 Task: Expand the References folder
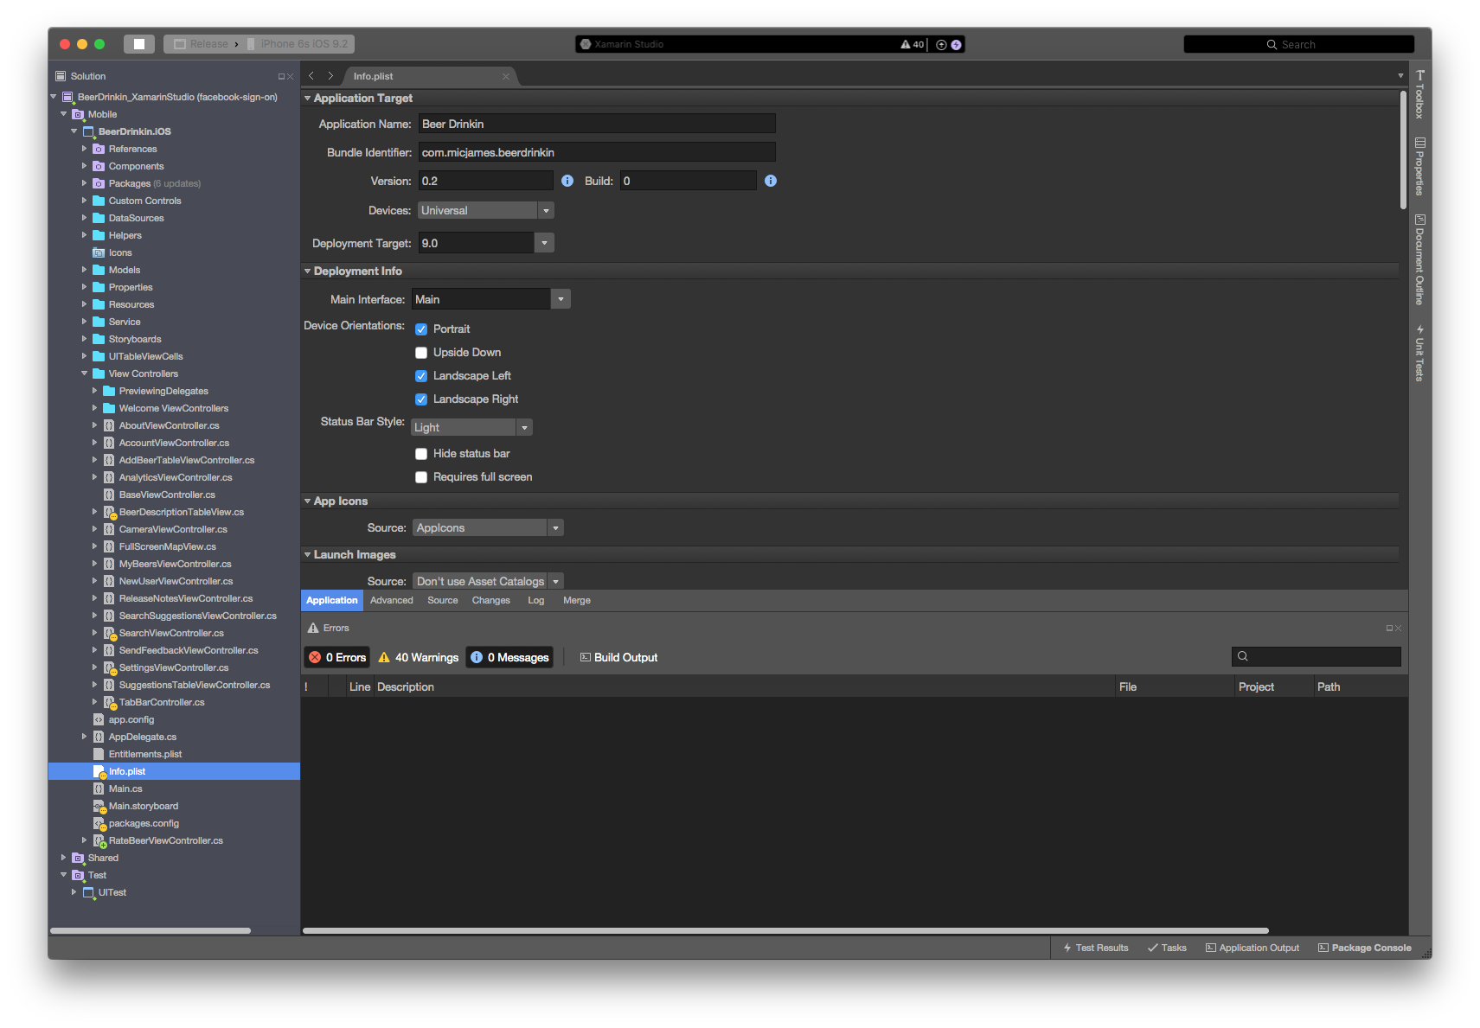tap(85, 149)
